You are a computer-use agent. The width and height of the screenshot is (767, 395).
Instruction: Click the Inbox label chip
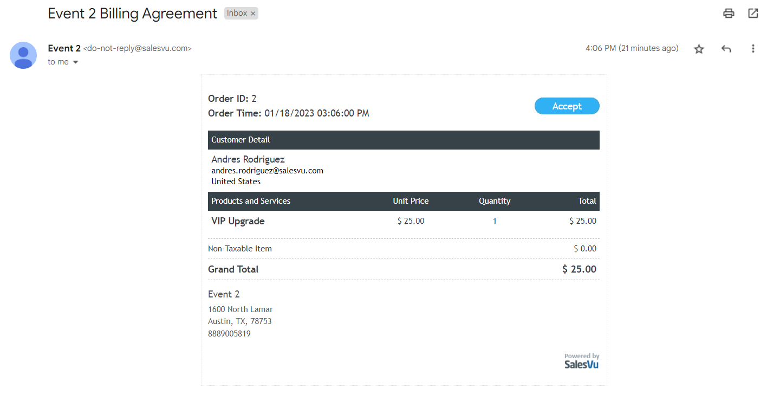coord(237,14)
